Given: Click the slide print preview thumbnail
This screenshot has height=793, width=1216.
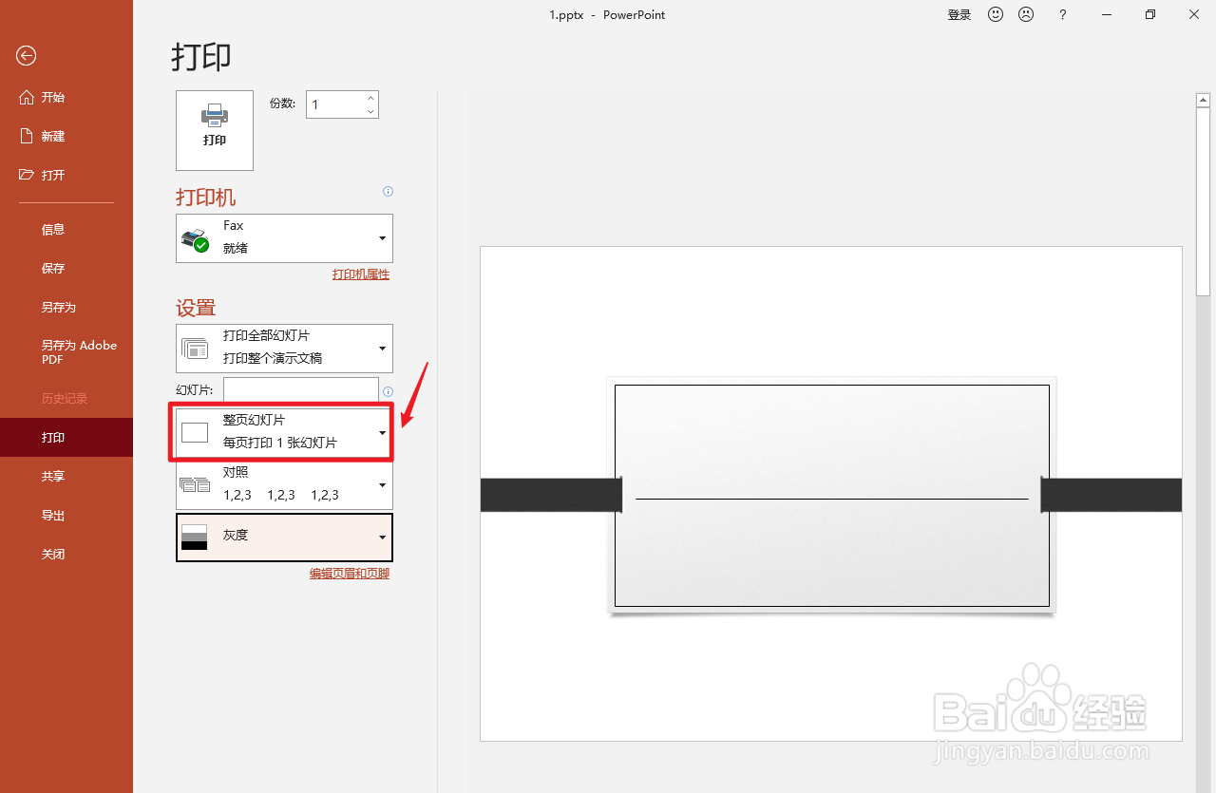Looking at the screenshot, I should pyautogui.click(x=831, y=494).
